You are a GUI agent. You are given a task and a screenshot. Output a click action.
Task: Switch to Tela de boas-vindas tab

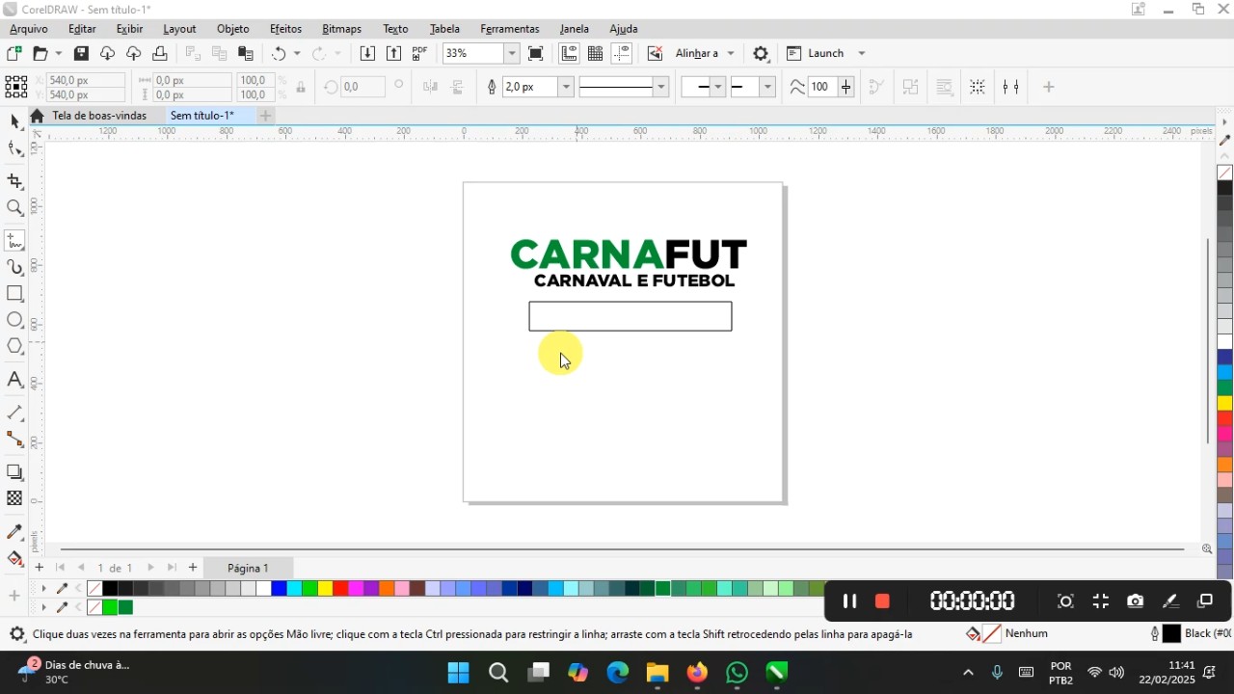point(99,116)
